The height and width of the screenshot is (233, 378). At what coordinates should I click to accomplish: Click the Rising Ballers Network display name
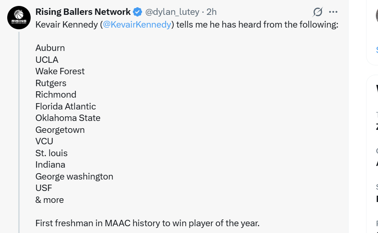click(83, 12)
